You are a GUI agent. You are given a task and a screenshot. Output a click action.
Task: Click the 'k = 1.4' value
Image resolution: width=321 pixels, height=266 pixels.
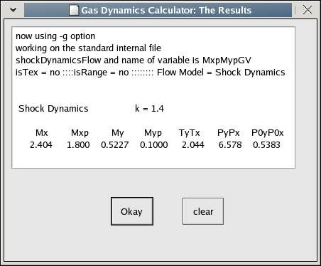point(149,109)
